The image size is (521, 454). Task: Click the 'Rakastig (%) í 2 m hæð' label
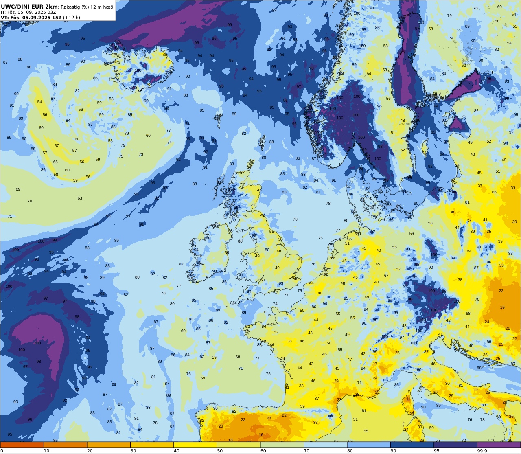click(x=87, y=7)
